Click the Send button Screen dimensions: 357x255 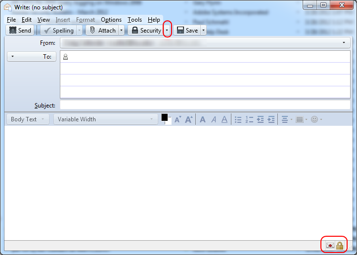click(20, 30)
